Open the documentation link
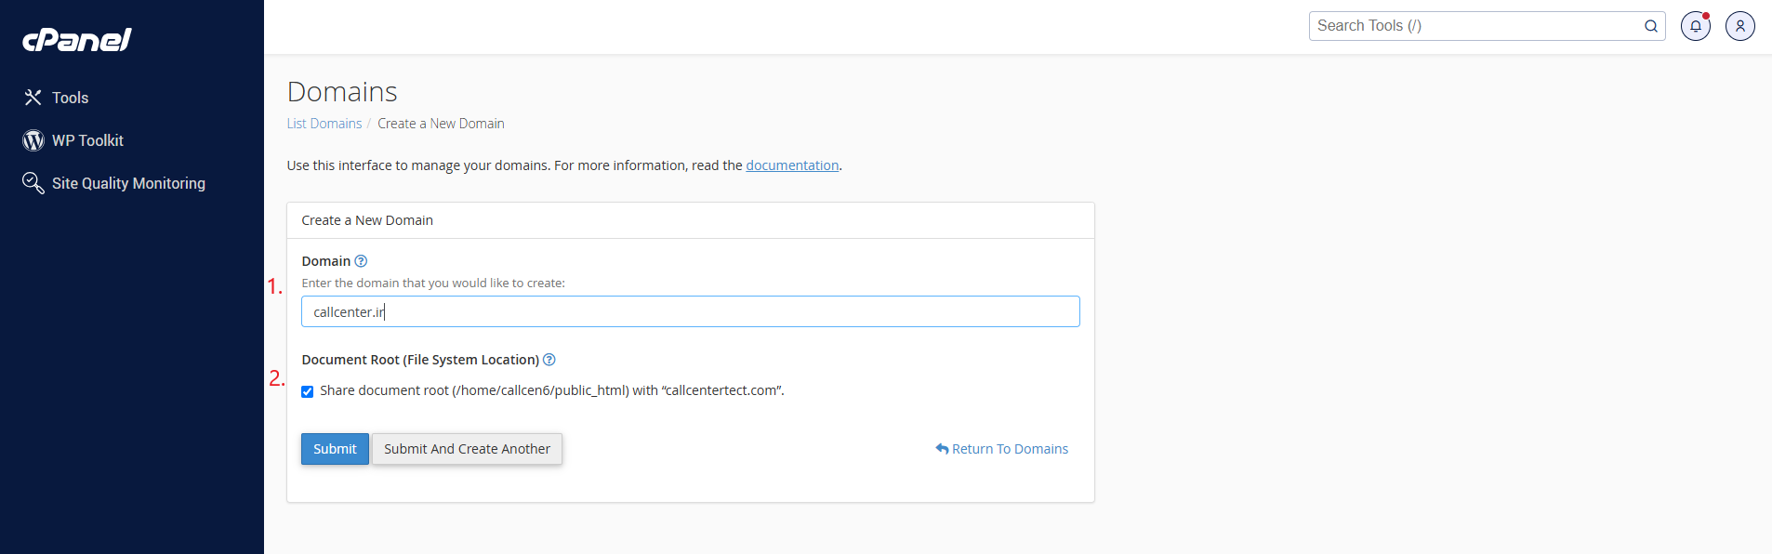1772x554 pixels. [792, 165]
